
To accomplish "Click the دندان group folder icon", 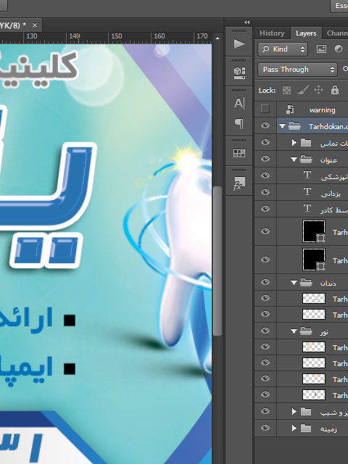I will [x=306, y=283].
